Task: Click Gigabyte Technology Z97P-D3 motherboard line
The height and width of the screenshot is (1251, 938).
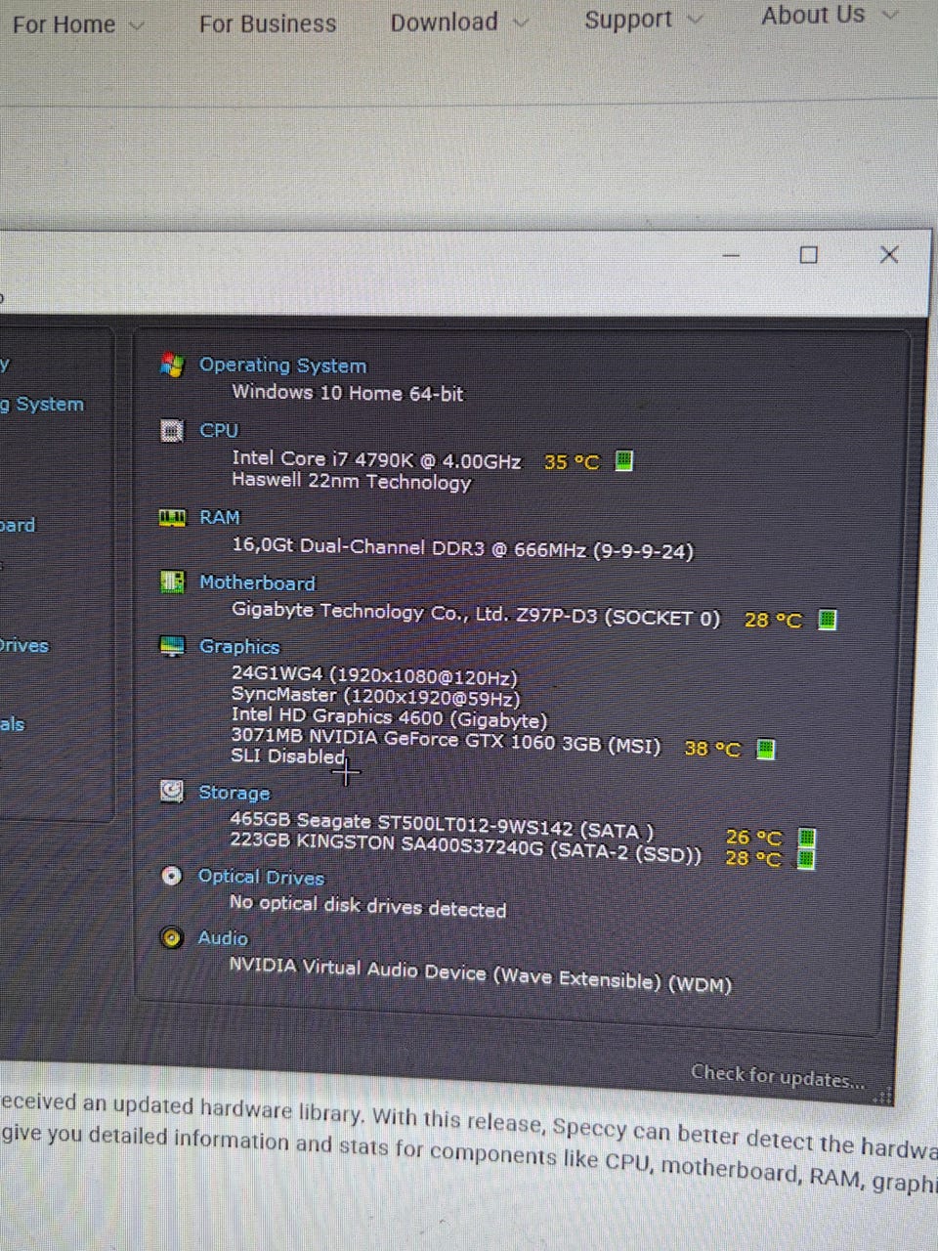Action: [476, 614]
